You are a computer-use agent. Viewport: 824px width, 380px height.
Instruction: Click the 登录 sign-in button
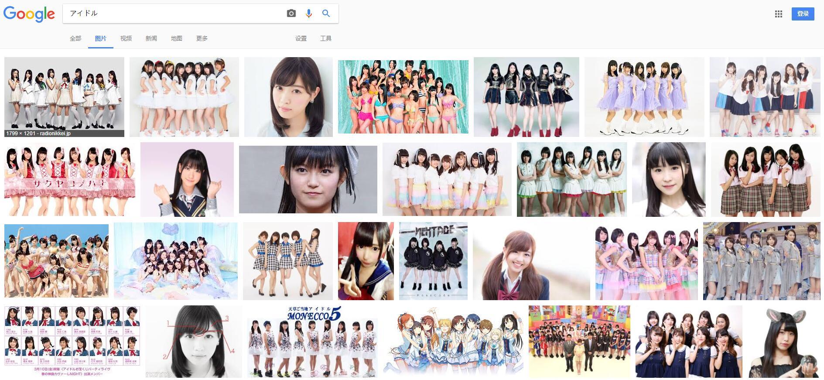pos(803,14)
